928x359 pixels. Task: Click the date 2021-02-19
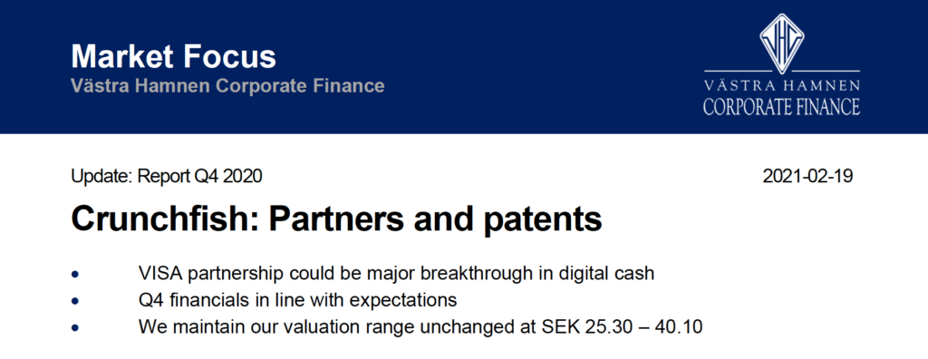click(807, 177)
